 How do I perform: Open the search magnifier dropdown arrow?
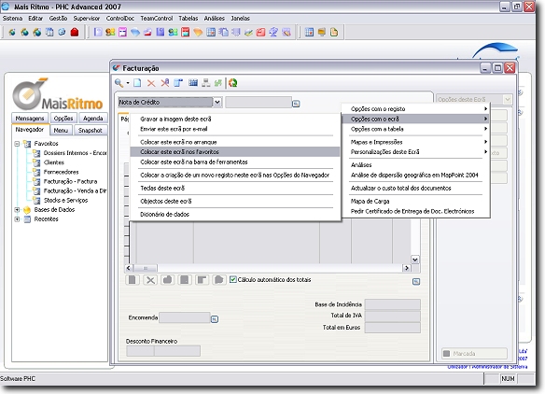coord(128,83)
